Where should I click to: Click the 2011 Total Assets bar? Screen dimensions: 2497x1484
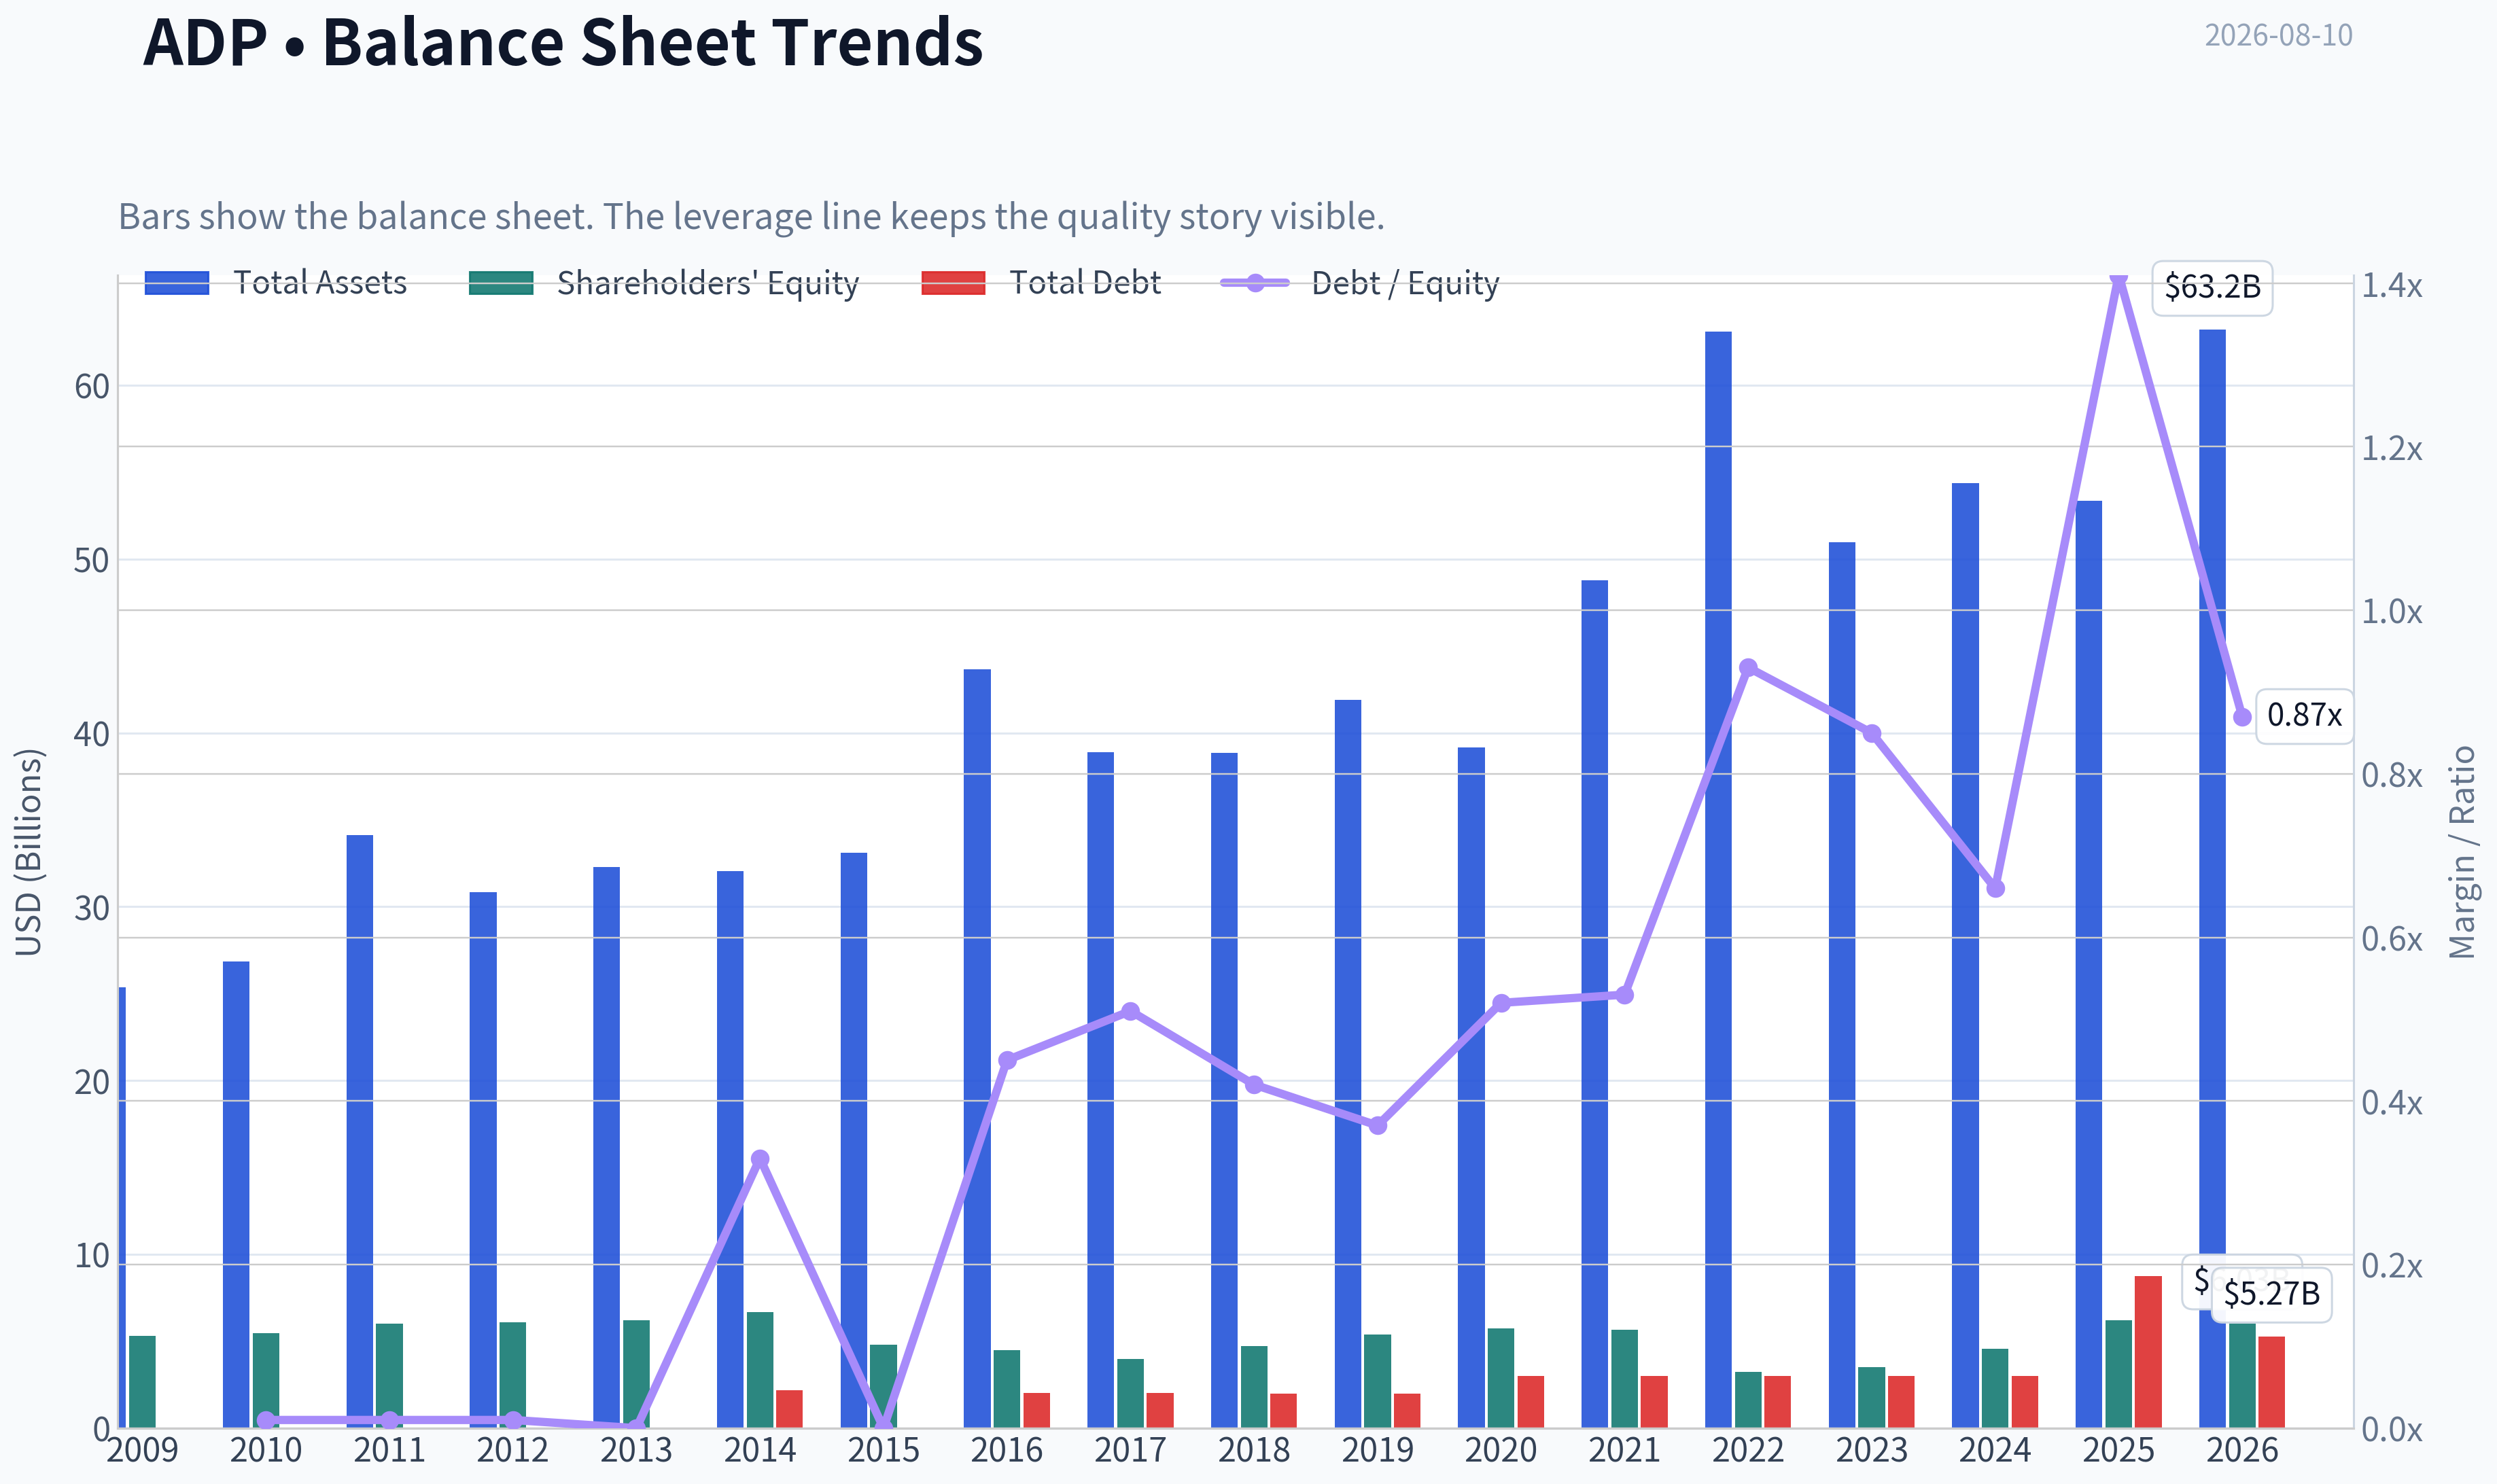(x=360, y=1131)
